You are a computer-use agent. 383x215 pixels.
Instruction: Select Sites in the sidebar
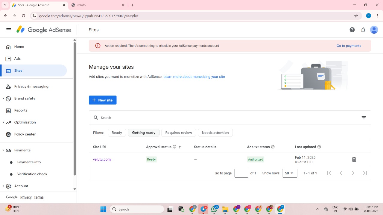[34, 70]
